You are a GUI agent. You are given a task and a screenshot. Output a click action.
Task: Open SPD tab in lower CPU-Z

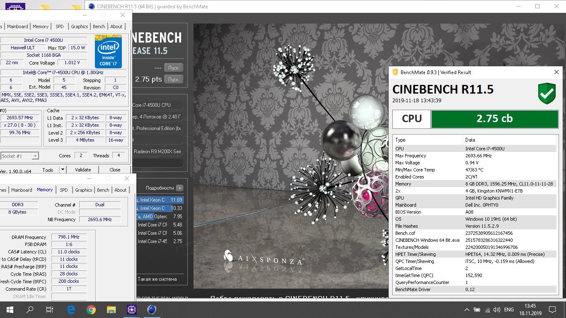point(64,190)
